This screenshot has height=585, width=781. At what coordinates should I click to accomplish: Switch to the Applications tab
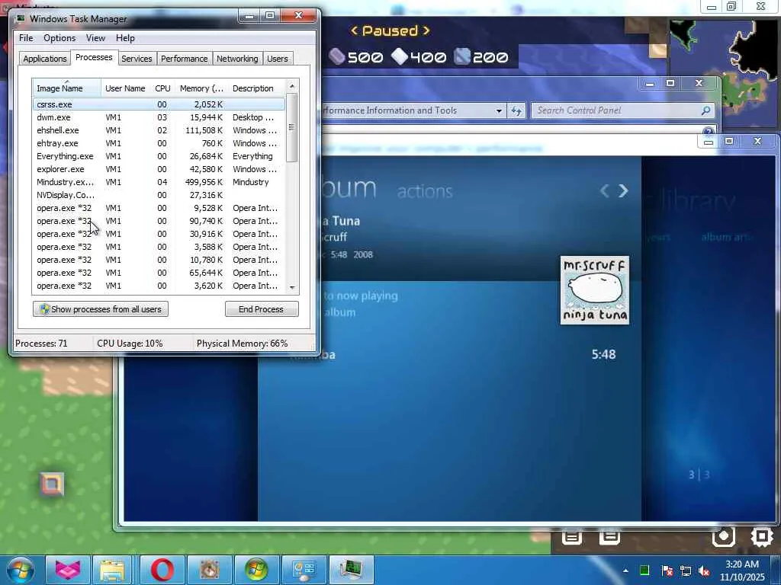(45, 59)
